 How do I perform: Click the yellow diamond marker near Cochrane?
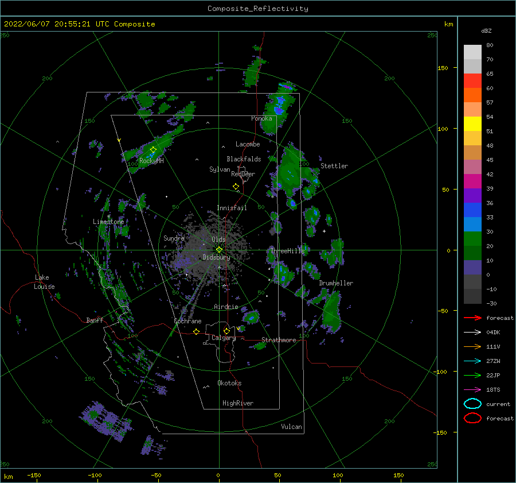tap(197, 332)
